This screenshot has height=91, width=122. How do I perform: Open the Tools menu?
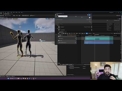pos(11,12)
